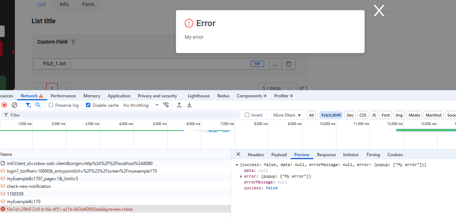Open the React Profiler panel
The image size is (456, 218).
284,96
